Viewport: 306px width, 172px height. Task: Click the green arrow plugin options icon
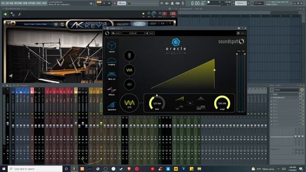5,14
